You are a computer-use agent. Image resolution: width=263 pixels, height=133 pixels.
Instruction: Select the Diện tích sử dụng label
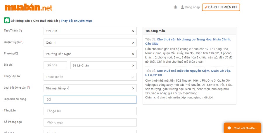pyautogui.click(x=15, y=99)
